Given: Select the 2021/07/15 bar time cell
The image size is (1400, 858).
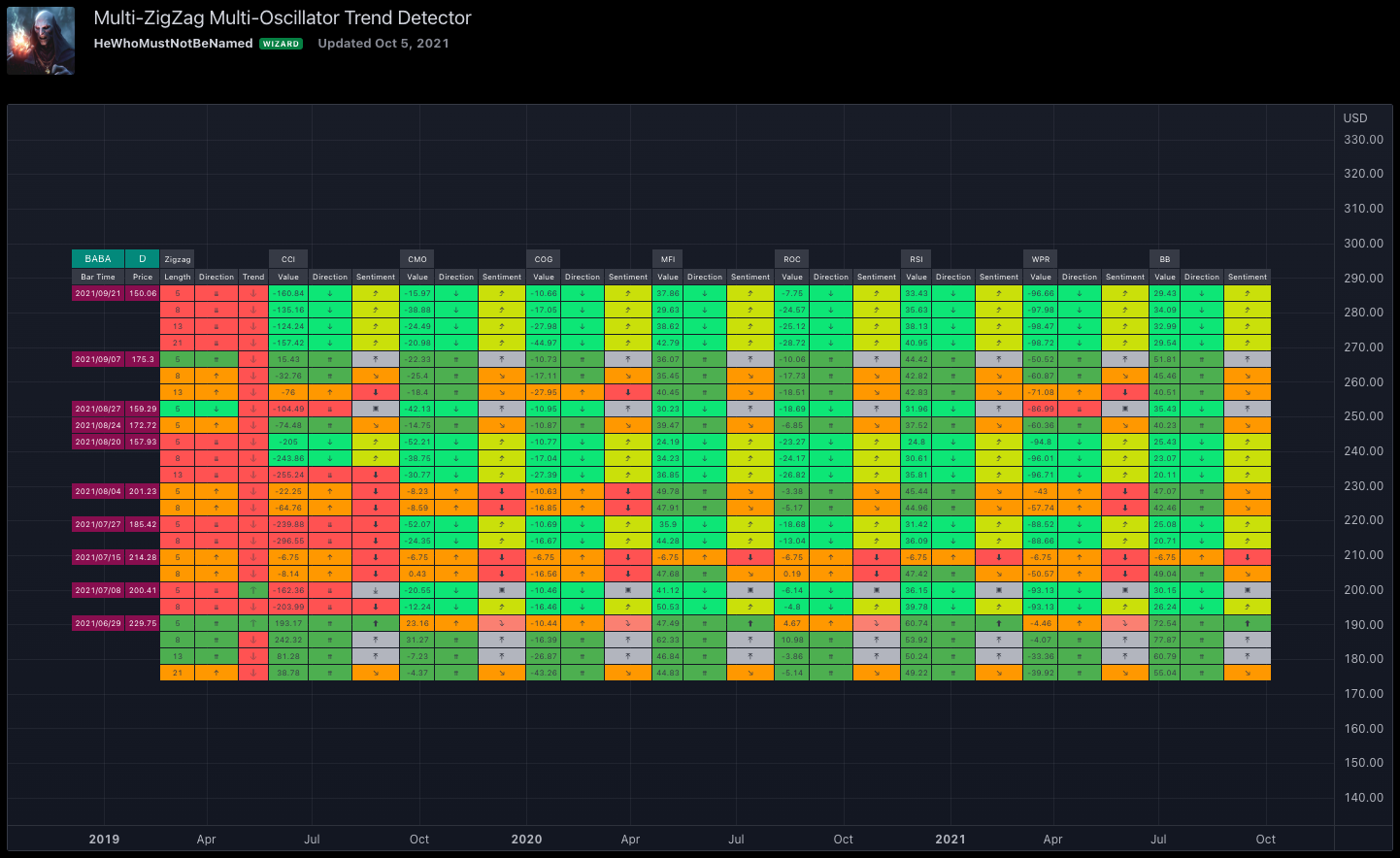Looking at the screenshot, I should pos(98,557).
